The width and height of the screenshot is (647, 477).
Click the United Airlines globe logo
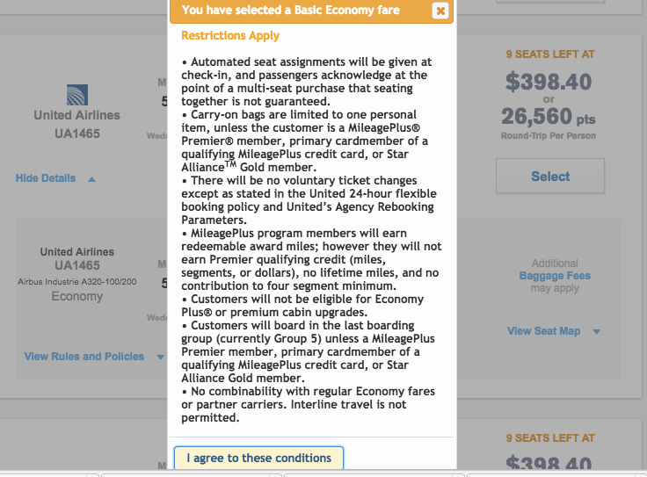77,95
